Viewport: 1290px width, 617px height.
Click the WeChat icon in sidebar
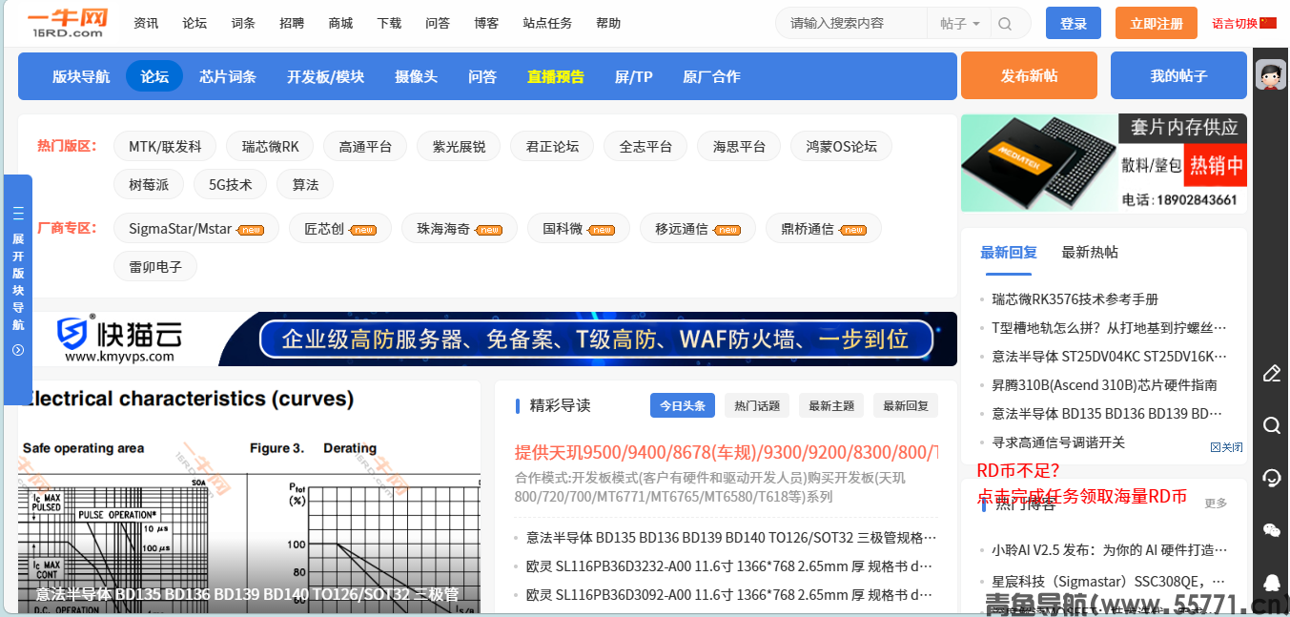tap(1271, 530)
